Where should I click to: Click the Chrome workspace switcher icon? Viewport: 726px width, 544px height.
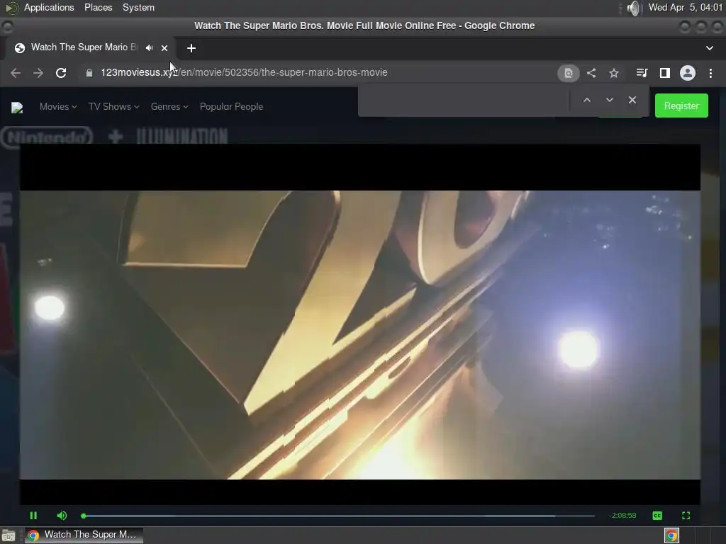tap(671, 535)
